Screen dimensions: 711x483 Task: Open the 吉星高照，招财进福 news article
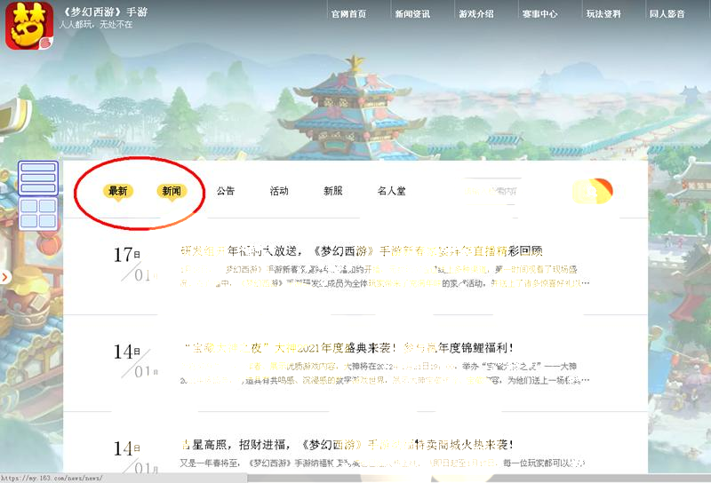point(348,445)
